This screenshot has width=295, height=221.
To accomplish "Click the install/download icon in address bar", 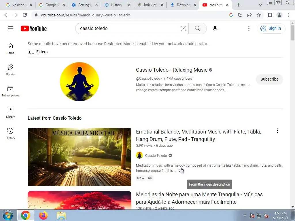I will coord(240,15).
